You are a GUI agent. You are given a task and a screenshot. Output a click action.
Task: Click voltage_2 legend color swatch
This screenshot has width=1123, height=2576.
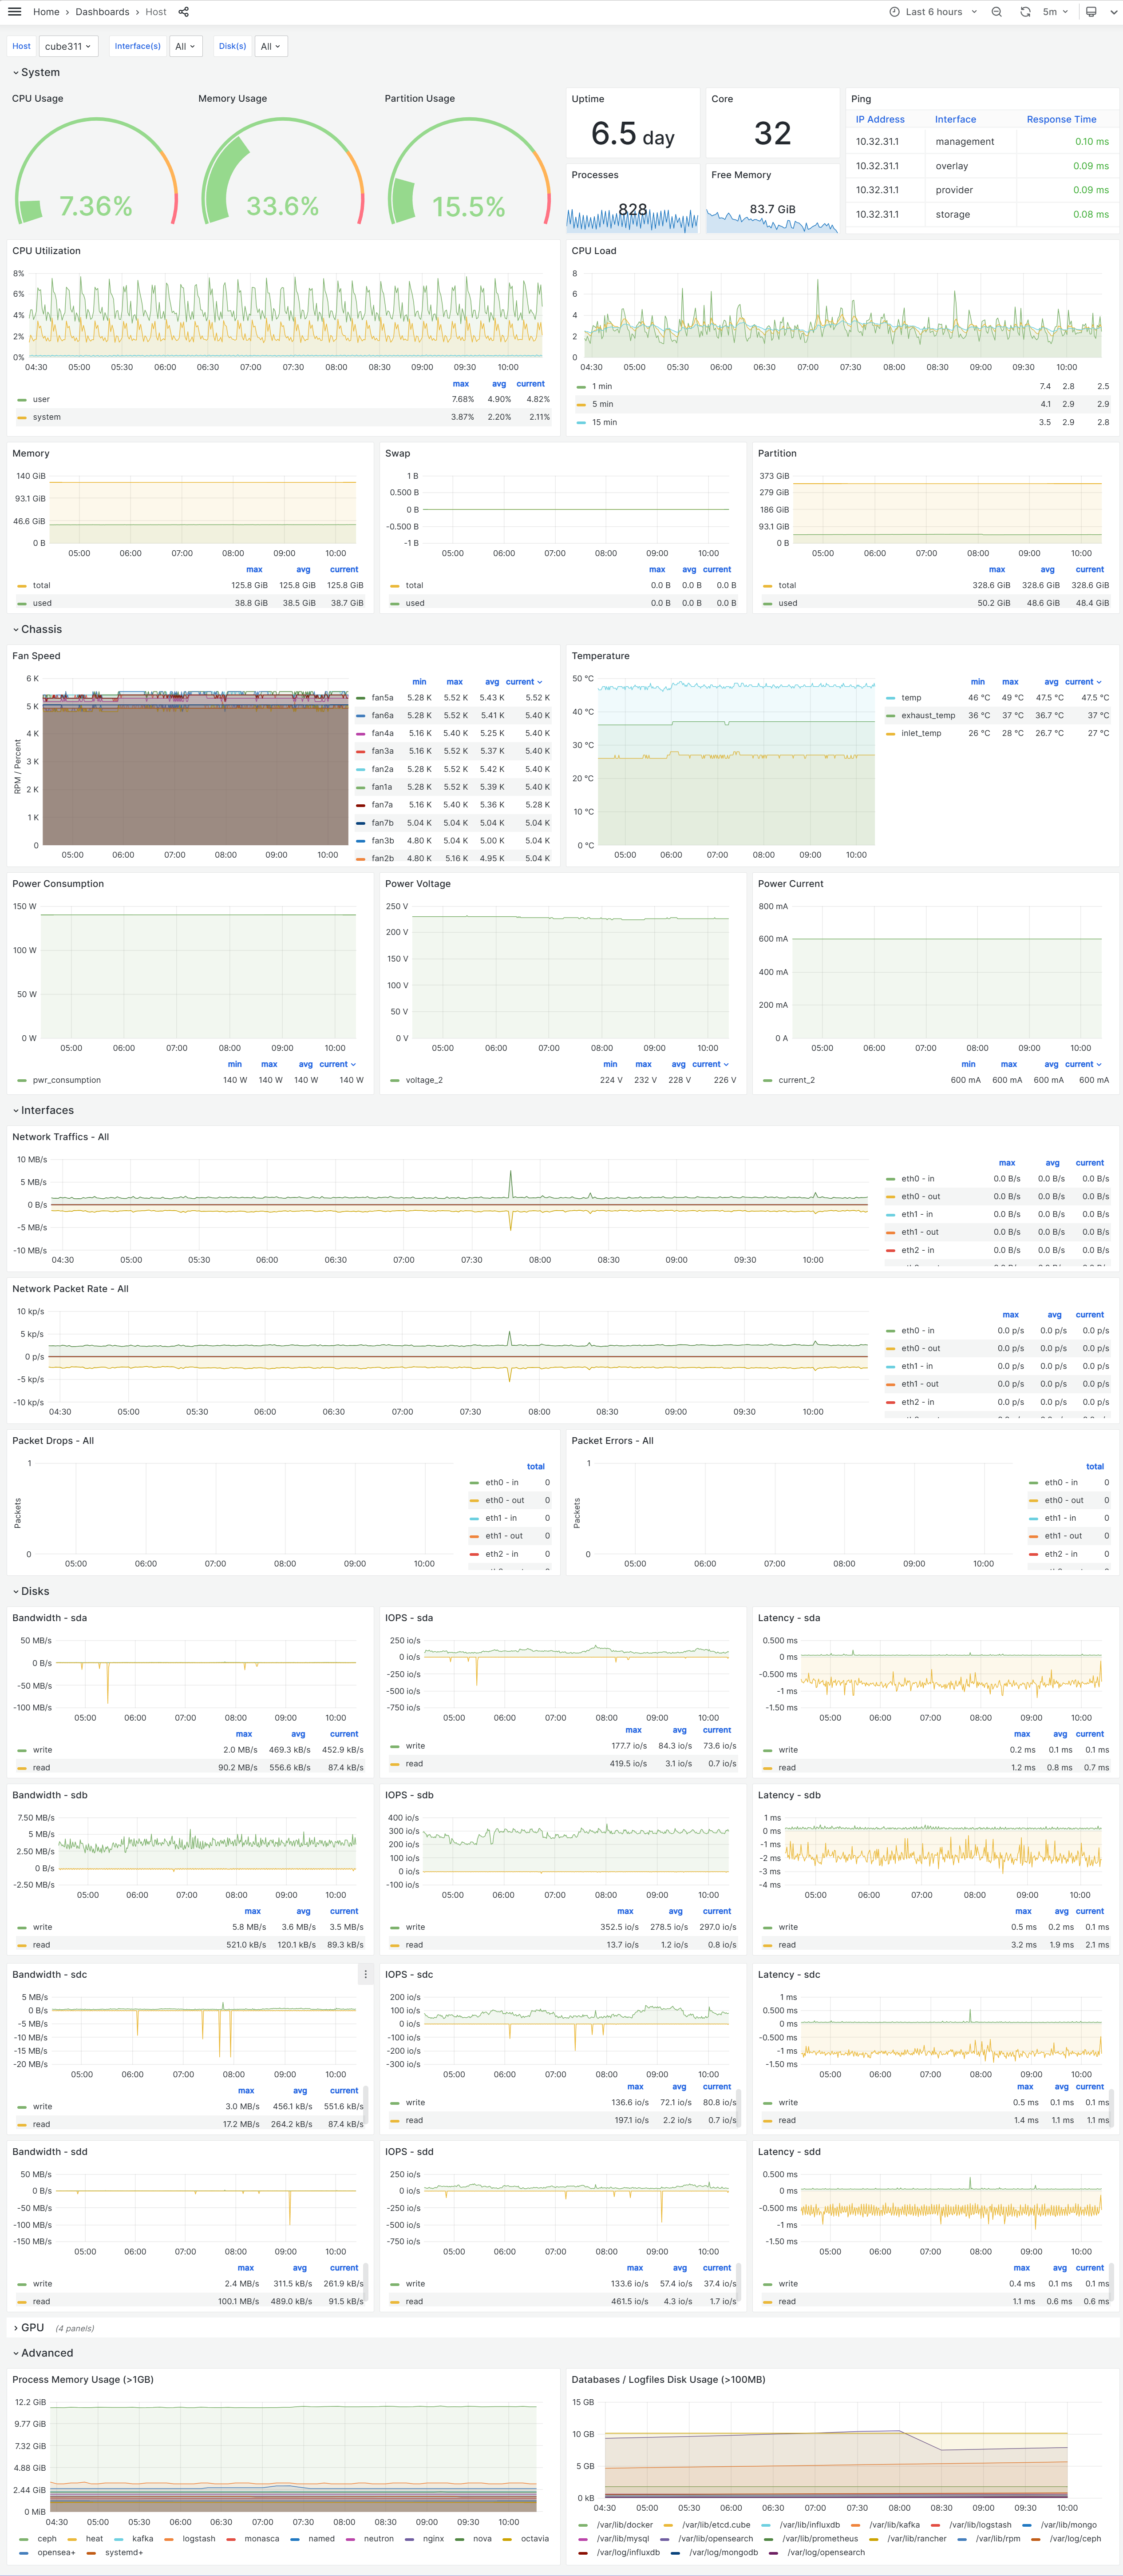pyautogui.click(x=395, y=1080)
